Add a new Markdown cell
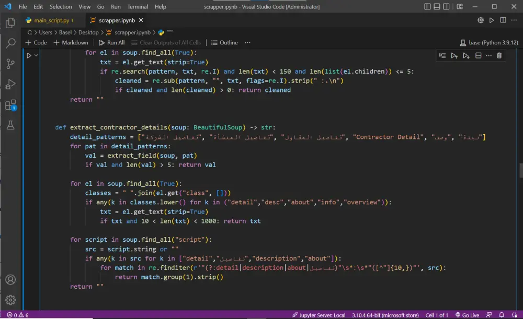The height and width of the screenshot is (319, 523). 71,43
